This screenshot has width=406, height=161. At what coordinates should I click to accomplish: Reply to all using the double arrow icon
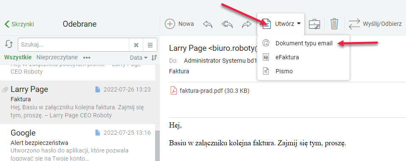[x=227, y=24]
